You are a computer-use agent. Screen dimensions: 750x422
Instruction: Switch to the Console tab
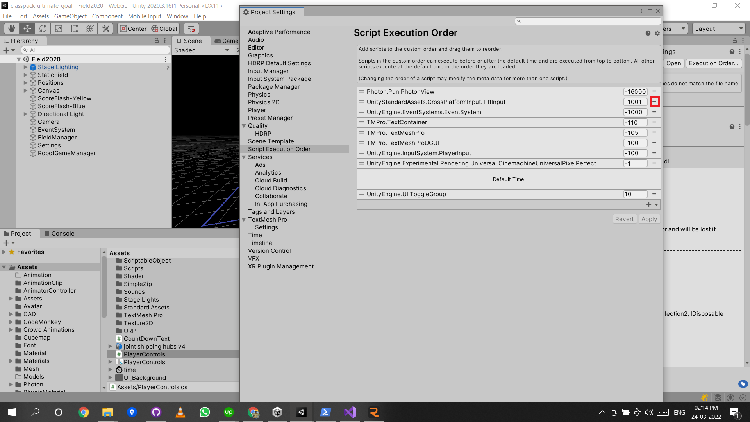click(x=59, y=233)
